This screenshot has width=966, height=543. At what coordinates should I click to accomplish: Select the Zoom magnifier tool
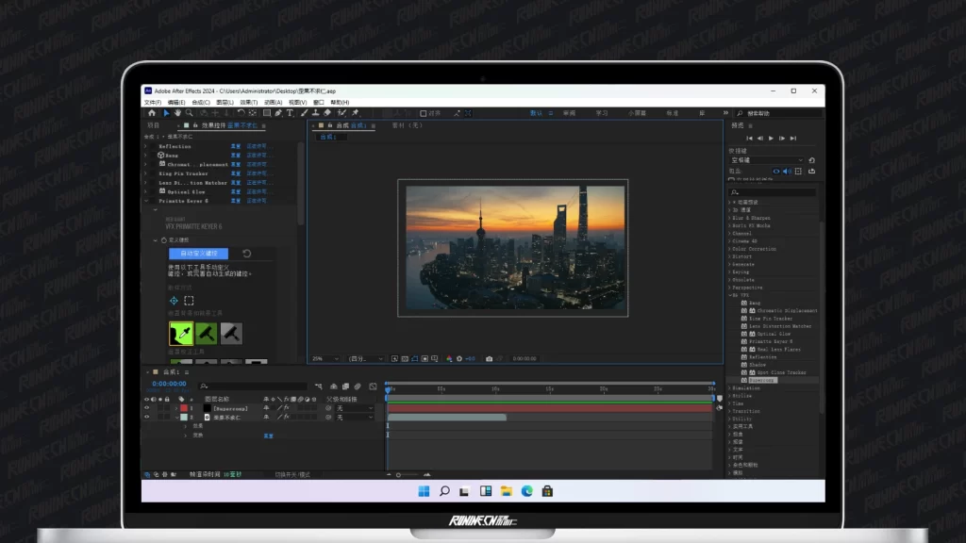pos(189,113)
